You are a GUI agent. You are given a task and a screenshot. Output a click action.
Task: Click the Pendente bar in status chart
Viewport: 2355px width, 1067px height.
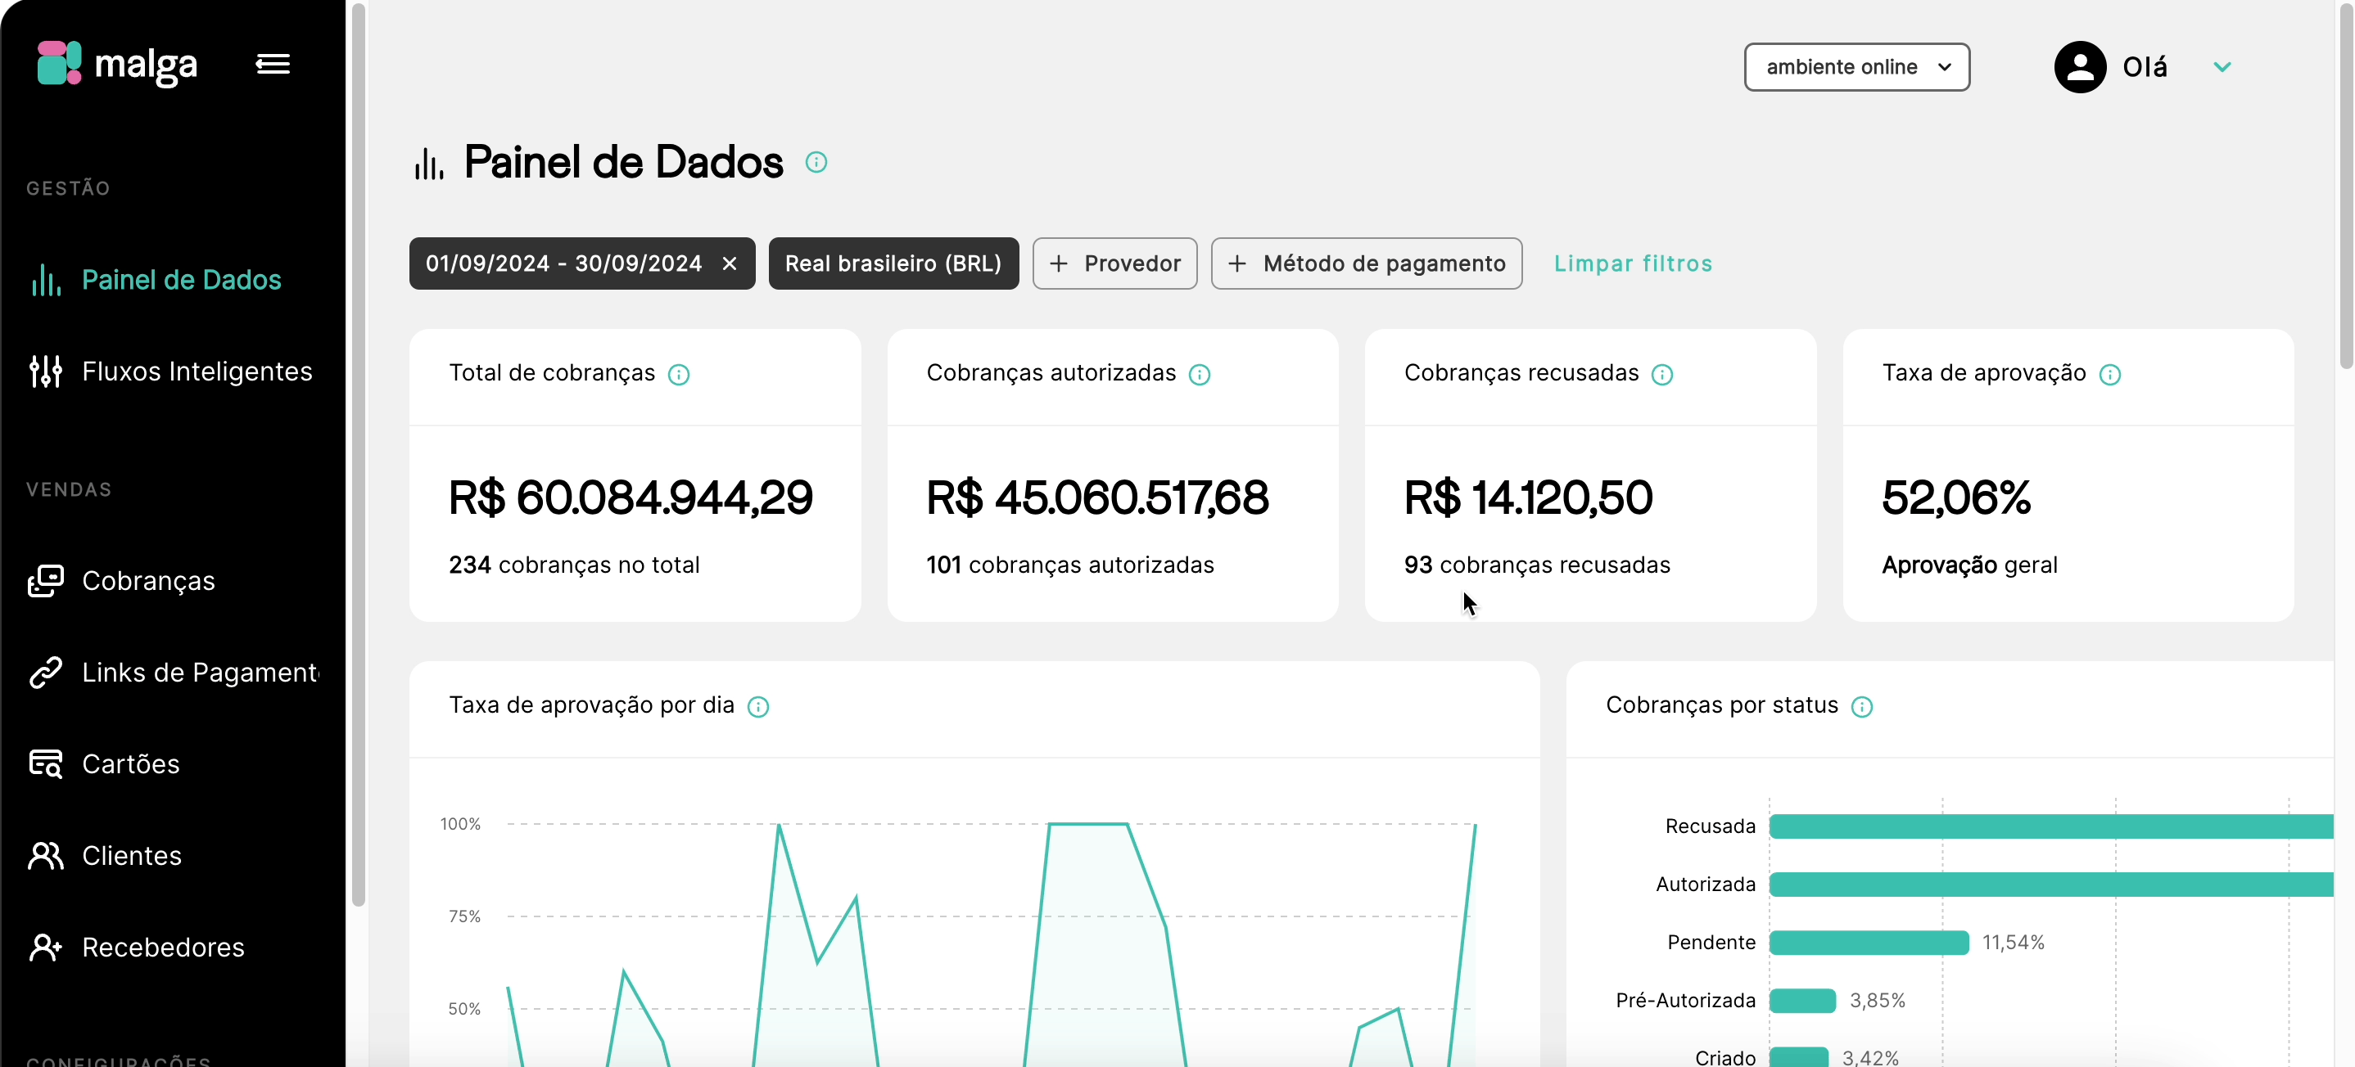click(1868, 943)
